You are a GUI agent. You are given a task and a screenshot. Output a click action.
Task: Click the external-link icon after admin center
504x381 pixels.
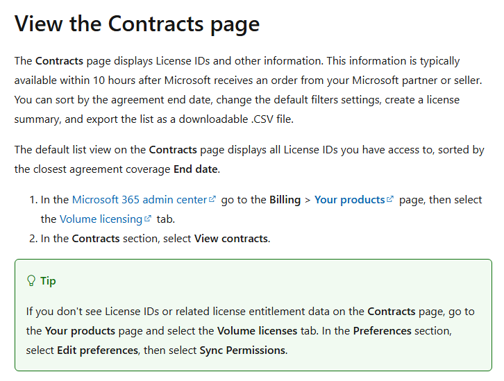212,199
